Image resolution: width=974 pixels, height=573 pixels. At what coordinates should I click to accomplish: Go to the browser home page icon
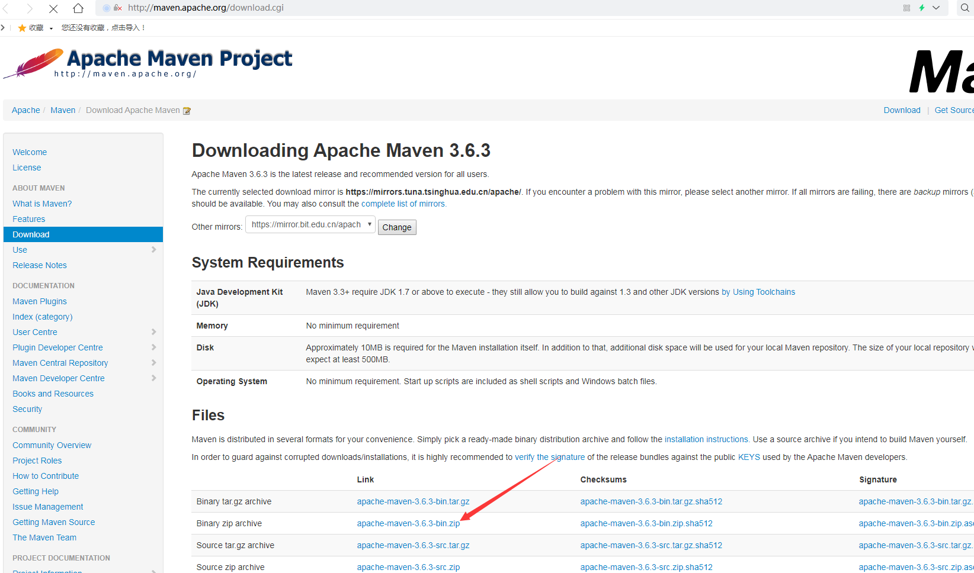point(78,8)
